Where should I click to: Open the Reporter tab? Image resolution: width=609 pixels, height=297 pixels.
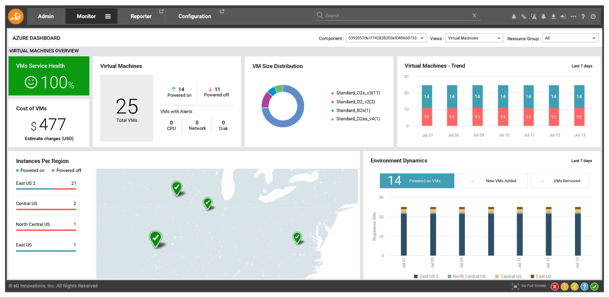coord(141,16)
